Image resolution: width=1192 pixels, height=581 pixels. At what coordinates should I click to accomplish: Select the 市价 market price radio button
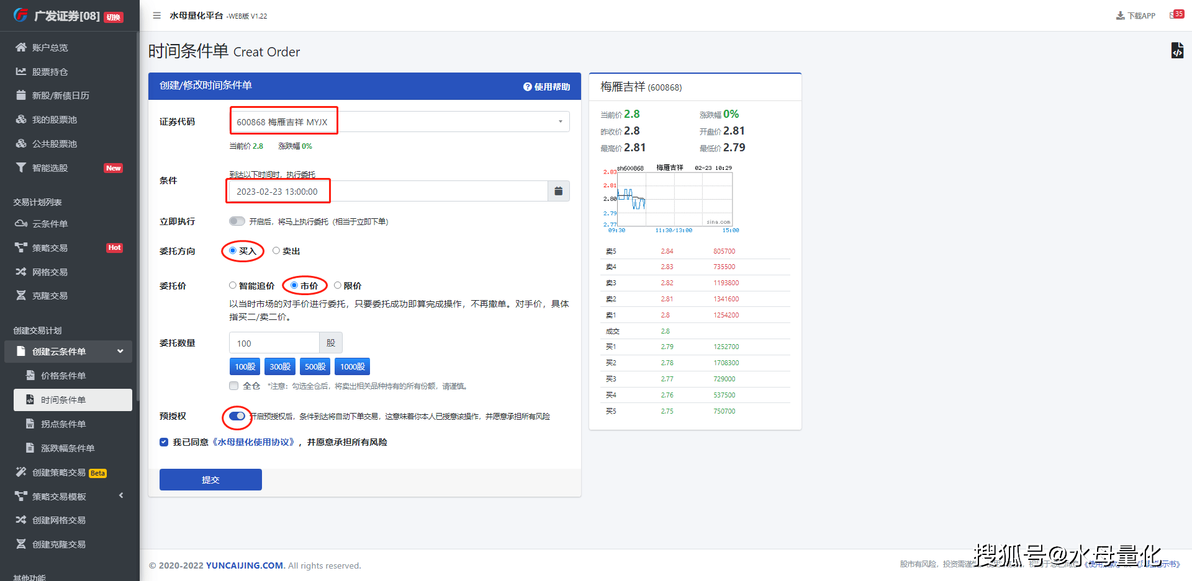294,285
